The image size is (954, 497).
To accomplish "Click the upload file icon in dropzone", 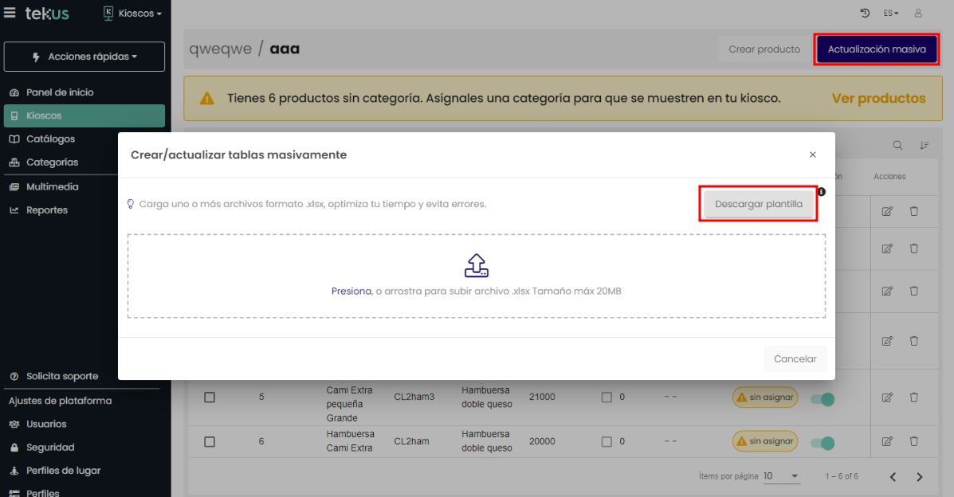I will tap(476, 265).
